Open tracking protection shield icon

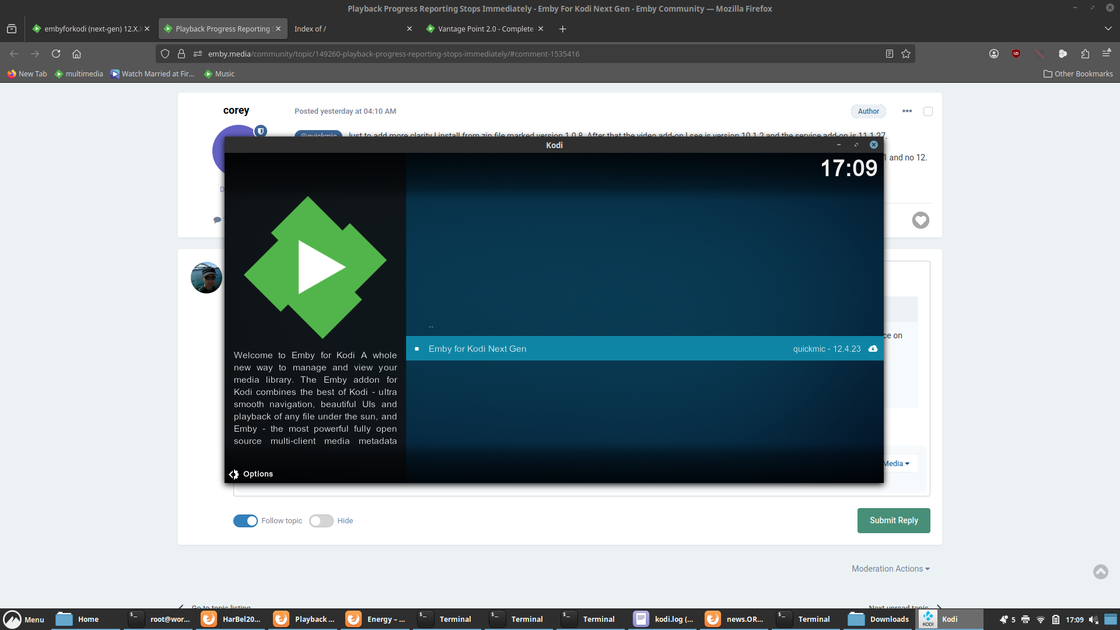[165, 54]
